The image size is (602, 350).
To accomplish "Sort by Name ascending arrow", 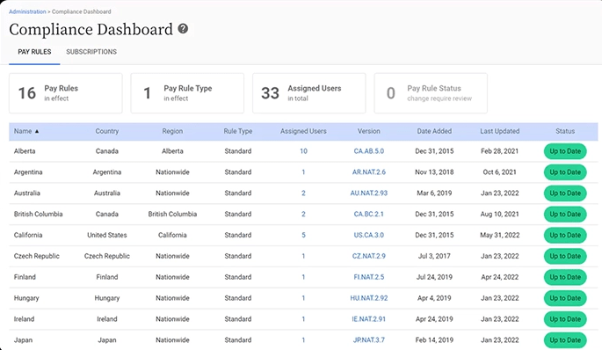I will (37, 131).
